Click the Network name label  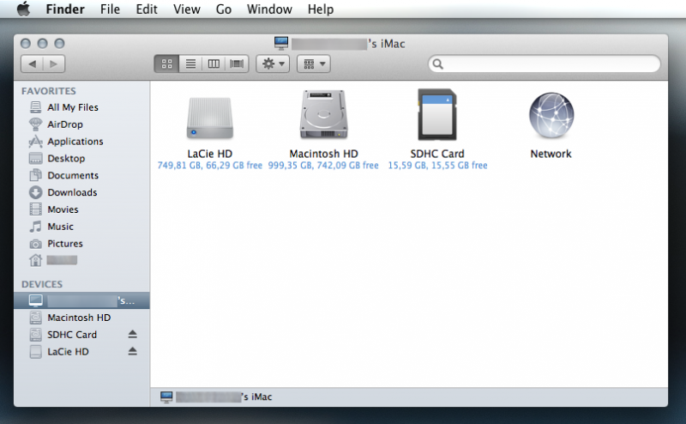point(551,154)
